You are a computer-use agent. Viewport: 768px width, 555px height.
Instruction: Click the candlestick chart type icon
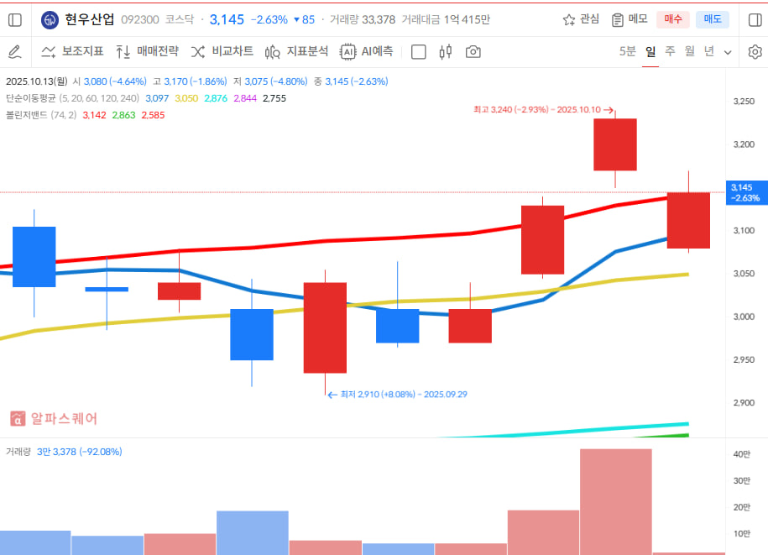coord(446,52)
